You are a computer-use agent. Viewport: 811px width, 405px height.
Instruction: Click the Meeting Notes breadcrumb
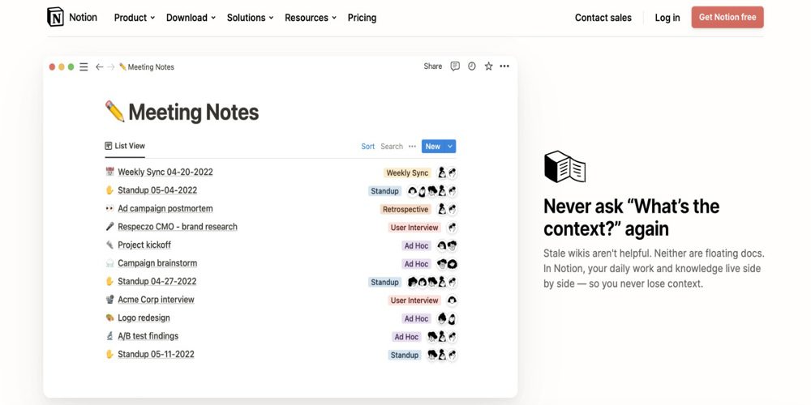pos(146,66)
